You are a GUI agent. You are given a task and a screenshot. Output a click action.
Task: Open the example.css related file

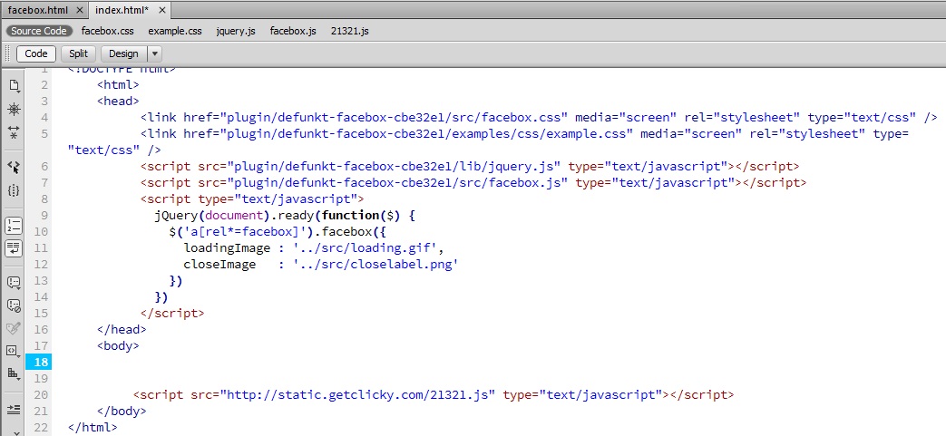175,31
